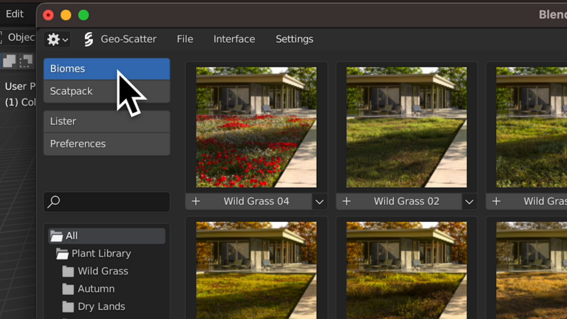Expand Wild Grass 02 options chevron
Image resolution: width=567 pixels, height=319 pixels.
point(469,202)
